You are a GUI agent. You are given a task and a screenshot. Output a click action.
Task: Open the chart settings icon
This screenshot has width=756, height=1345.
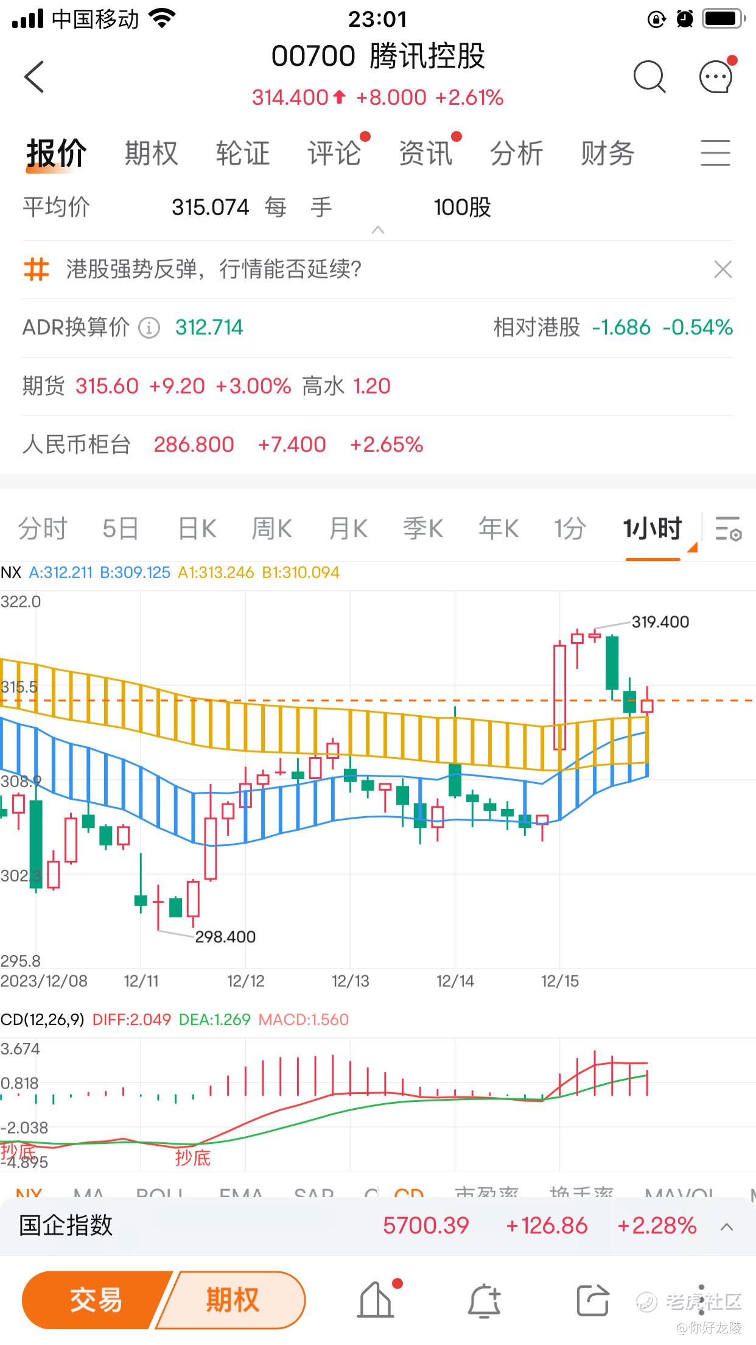pyautogui.click(x=728, y=528)
